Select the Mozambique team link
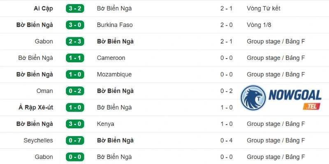The width and height of the screenshot is (329, 164). pos(114,75)
